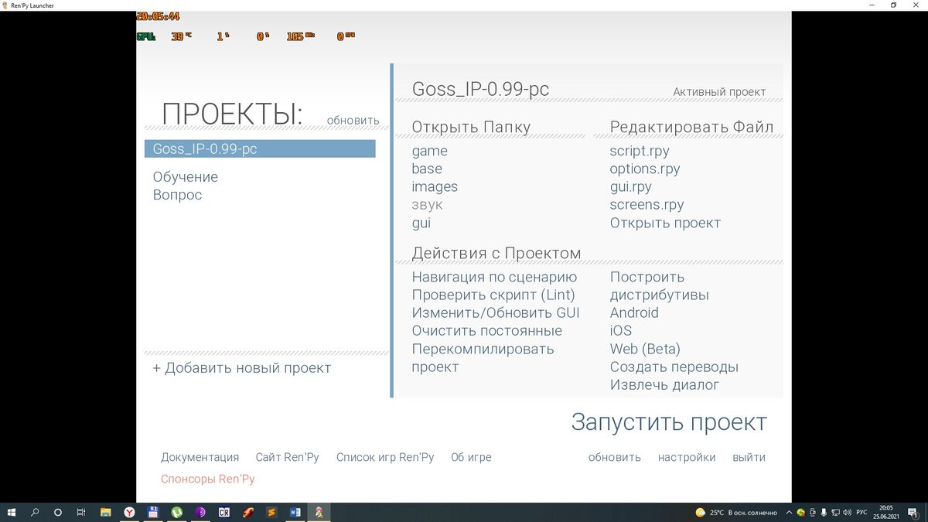Open Документация link
928x522 pixels.
(x=200, y=457)
